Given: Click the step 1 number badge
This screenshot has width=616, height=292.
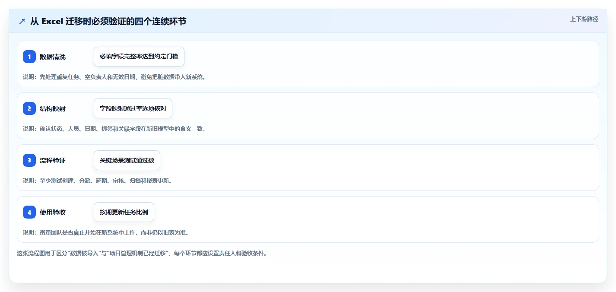Looking at the screenshot, I should tap(29, 57).
